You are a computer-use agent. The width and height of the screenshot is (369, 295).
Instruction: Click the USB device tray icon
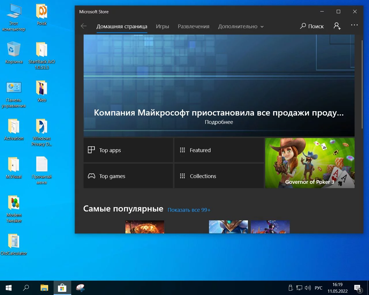coord(291,288)
